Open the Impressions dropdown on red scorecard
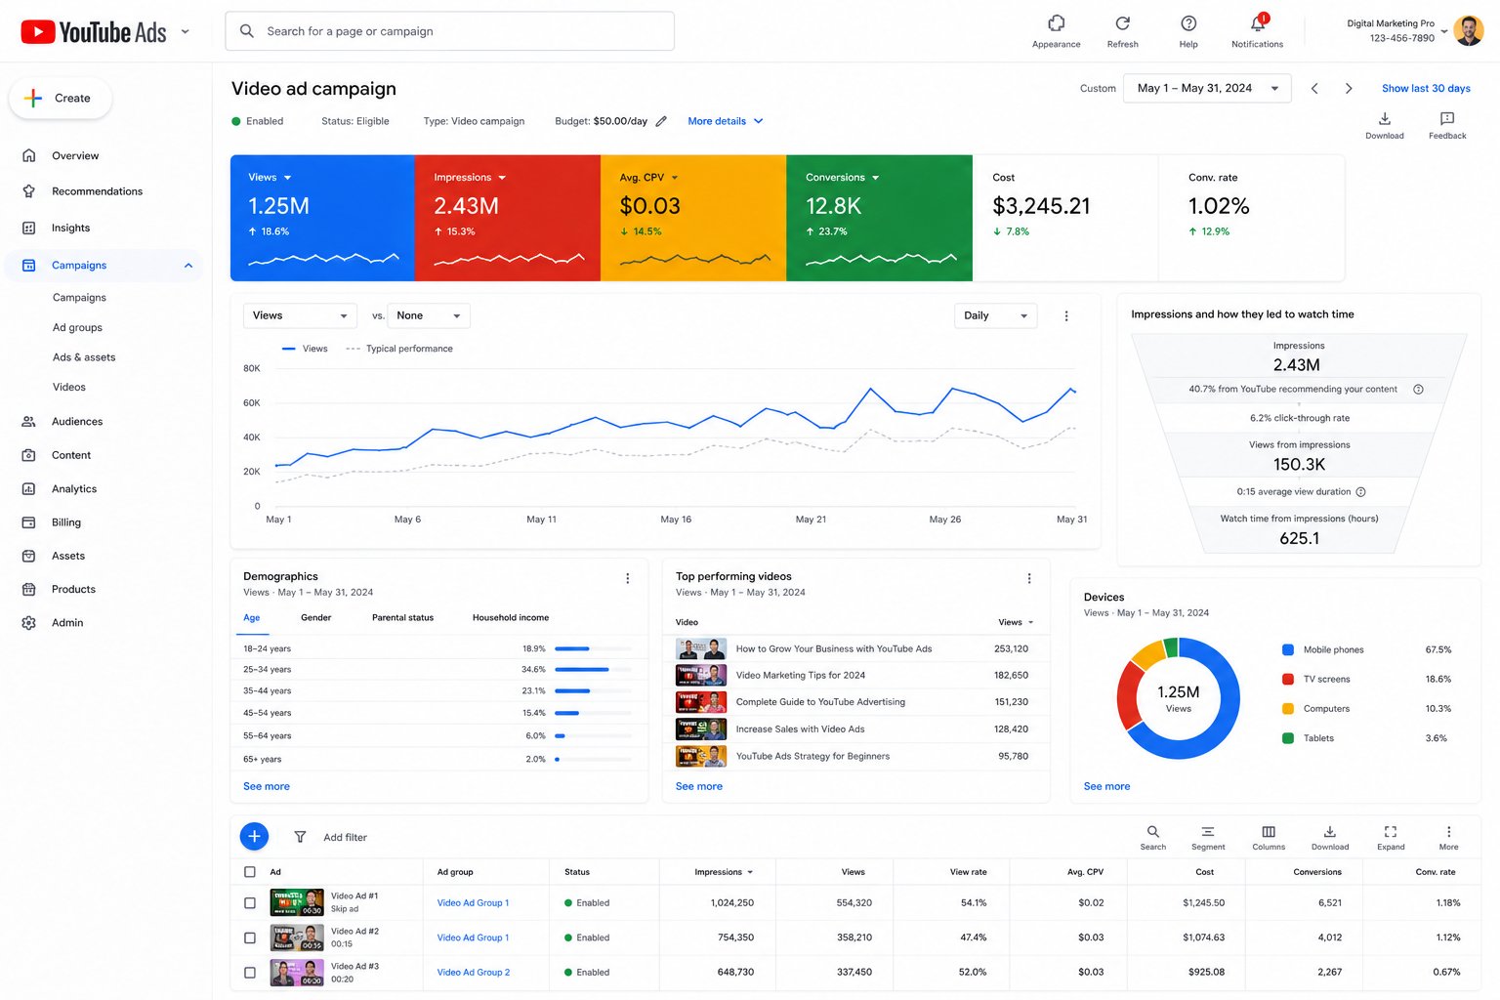The height and width of the screenshot is (1000, 1500). [x=502, y=178]
